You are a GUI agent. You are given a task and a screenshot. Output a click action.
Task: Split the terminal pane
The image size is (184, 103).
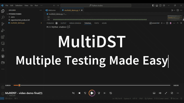click(x=167, y=23)
